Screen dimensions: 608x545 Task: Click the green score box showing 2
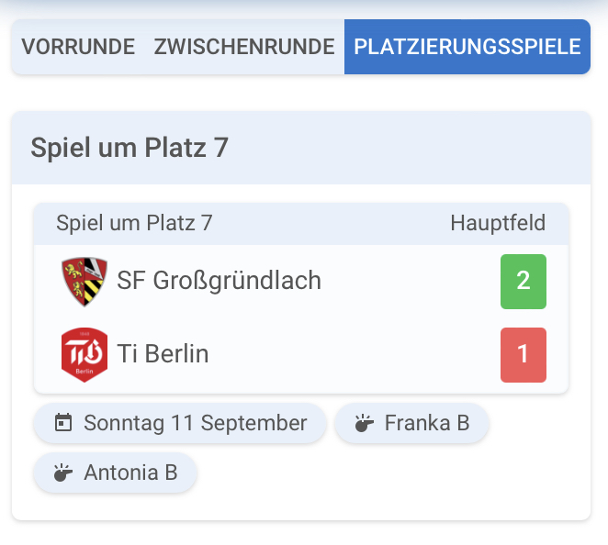pos(524,282)
